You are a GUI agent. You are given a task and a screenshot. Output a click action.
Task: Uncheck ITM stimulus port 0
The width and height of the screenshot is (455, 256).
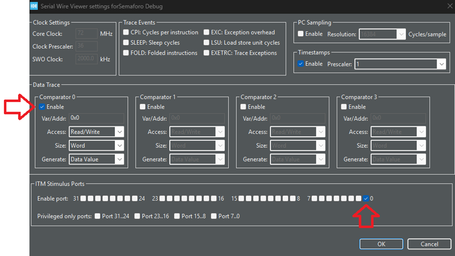pos(366,199)
